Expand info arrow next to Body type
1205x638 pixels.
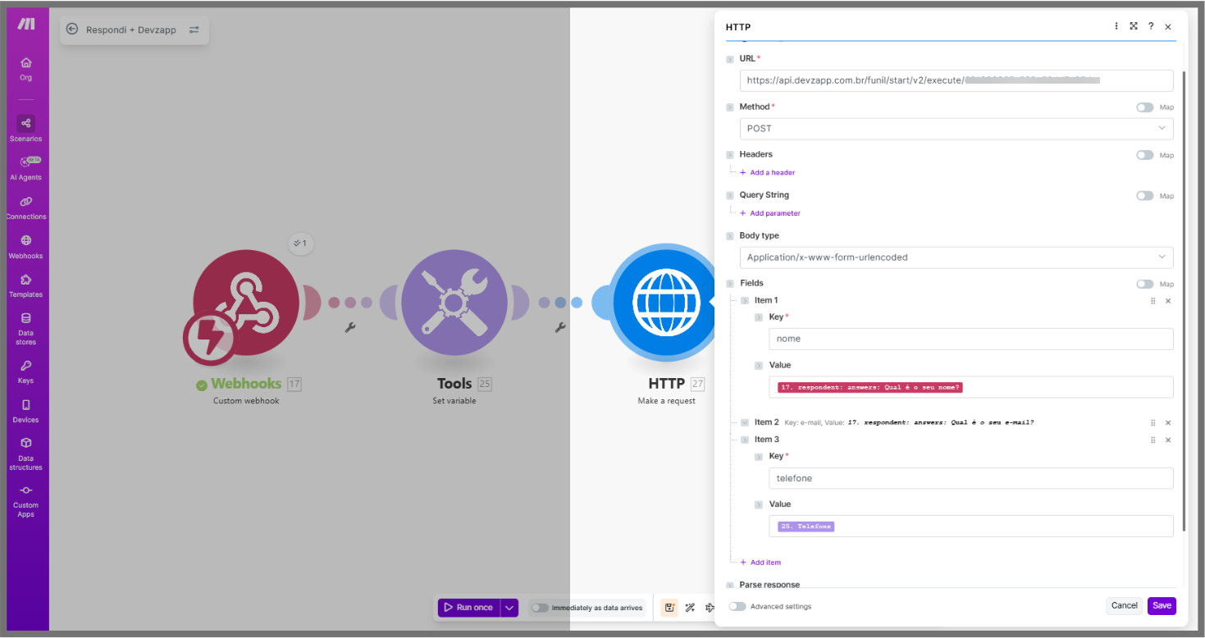point(730,236)
